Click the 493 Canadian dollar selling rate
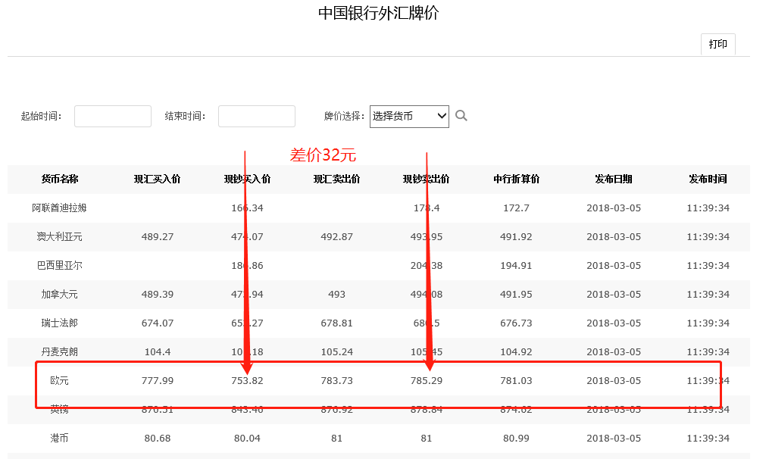 click(x=336, y=294)
